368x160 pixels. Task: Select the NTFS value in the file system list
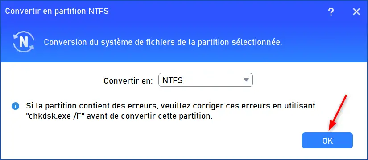(x=173, y=80)
